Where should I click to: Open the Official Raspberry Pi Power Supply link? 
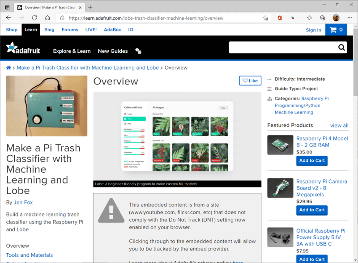320,237
